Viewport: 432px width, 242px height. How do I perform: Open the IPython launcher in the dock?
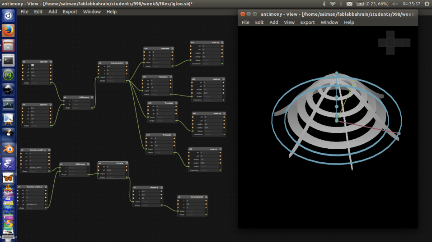(x=8, y=105)
